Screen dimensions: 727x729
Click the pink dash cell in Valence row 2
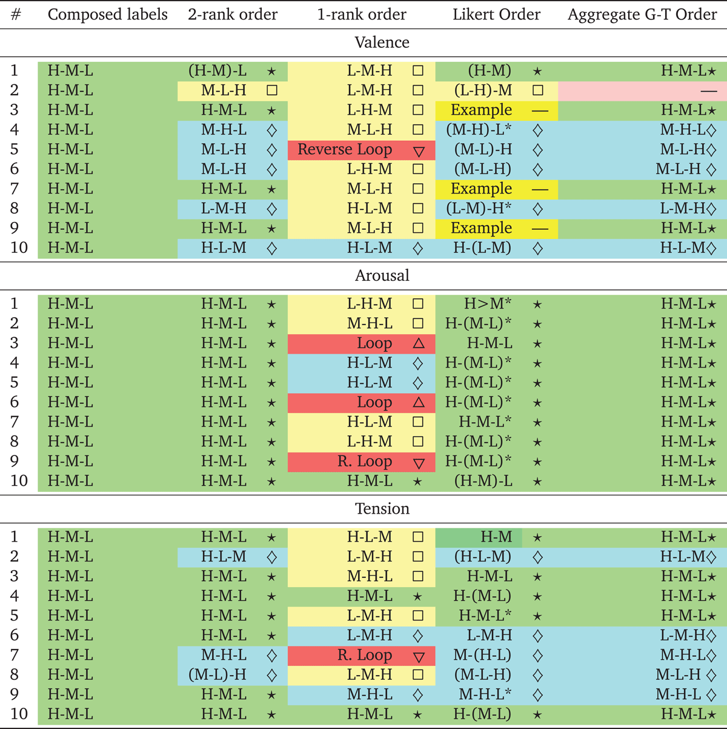coord(642,91)
